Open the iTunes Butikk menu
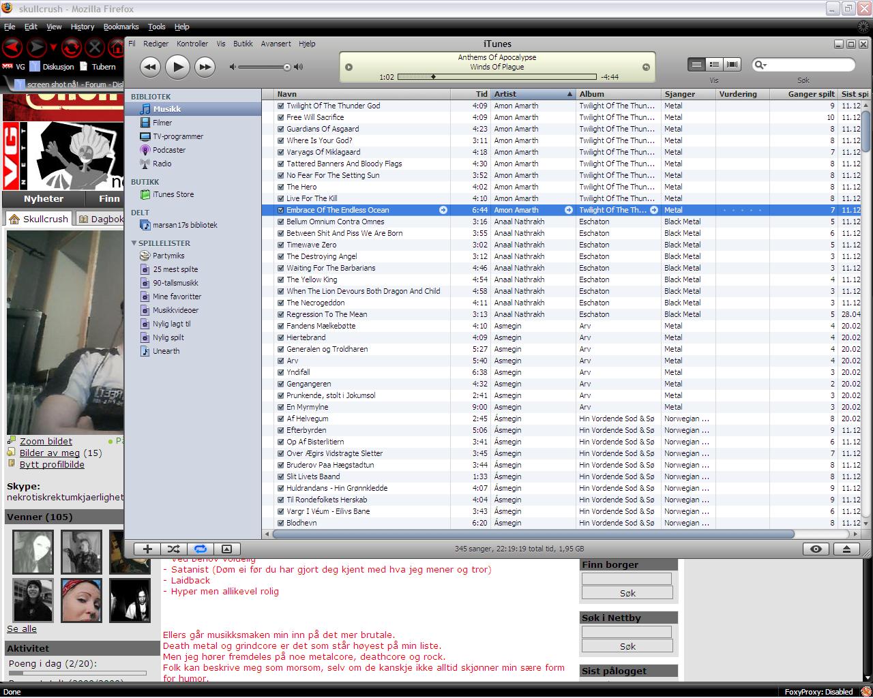This screenshot has height=698, width=873. pos(243,44)
